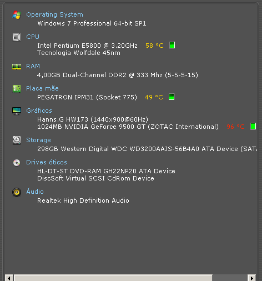The width and height of the screenshot is (262, 281).
Task: Open the CPU section heading
Action: 33,37
